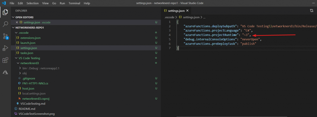Click the ellipsis breadcrumb segment

tap(204, 17)
